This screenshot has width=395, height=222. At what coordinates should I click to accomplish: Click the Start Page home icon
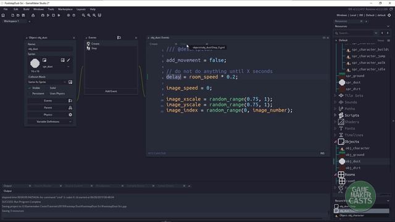point(3,15)
